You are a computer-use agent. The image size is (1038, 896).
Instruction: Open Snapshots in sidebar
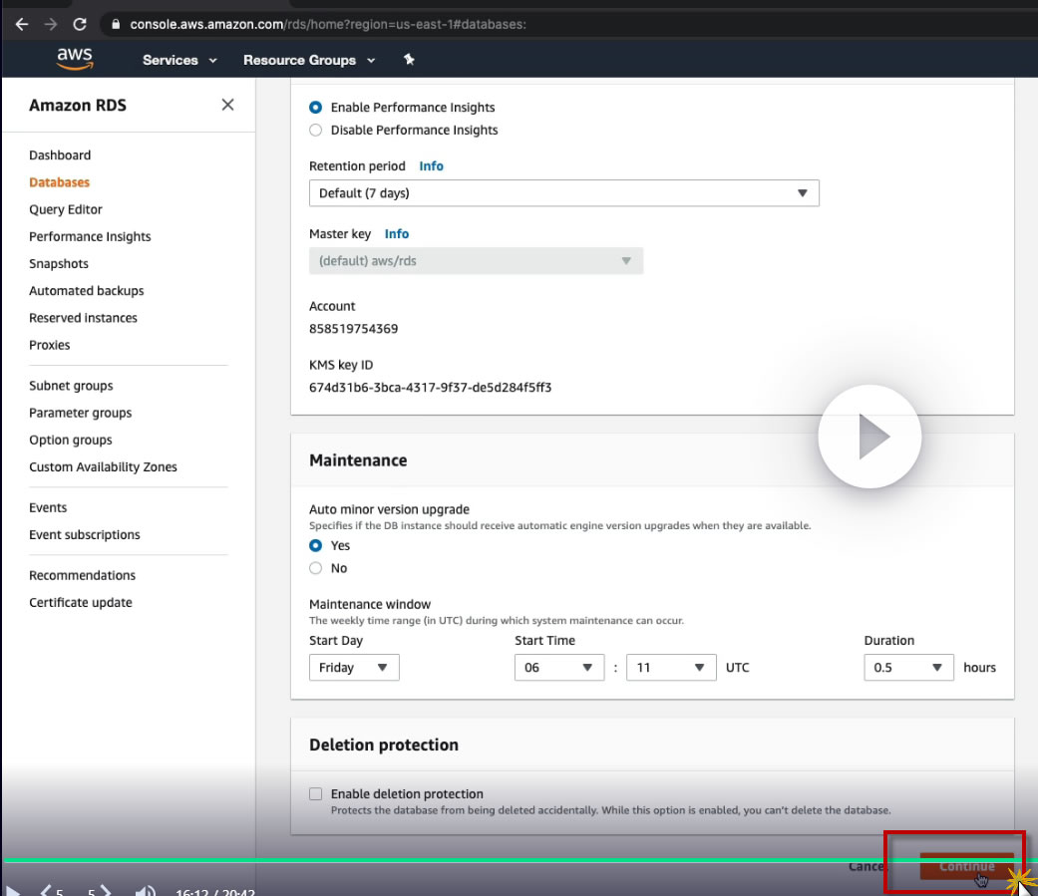(x=58, y=263)
